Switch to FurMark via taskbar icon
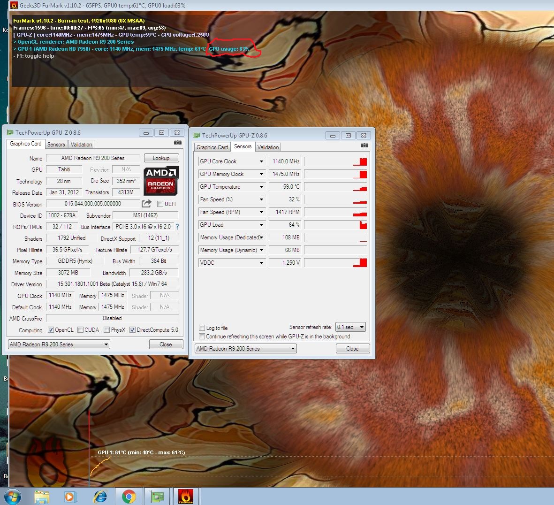The height and width of the screenshot is (505, 554). coord(185,497)
